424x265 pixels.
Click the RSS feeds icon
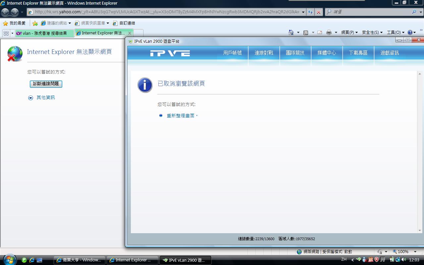(306, 32)
